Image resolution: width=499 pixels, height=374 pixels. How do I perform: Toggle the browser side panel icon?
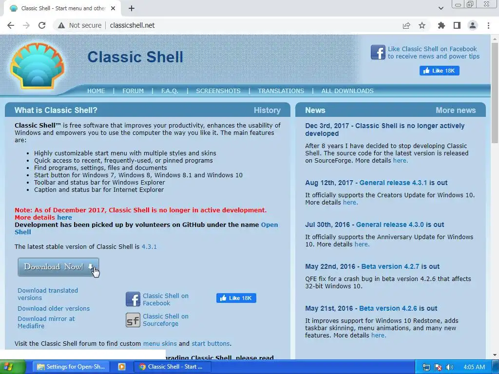(x=457, y=25)
